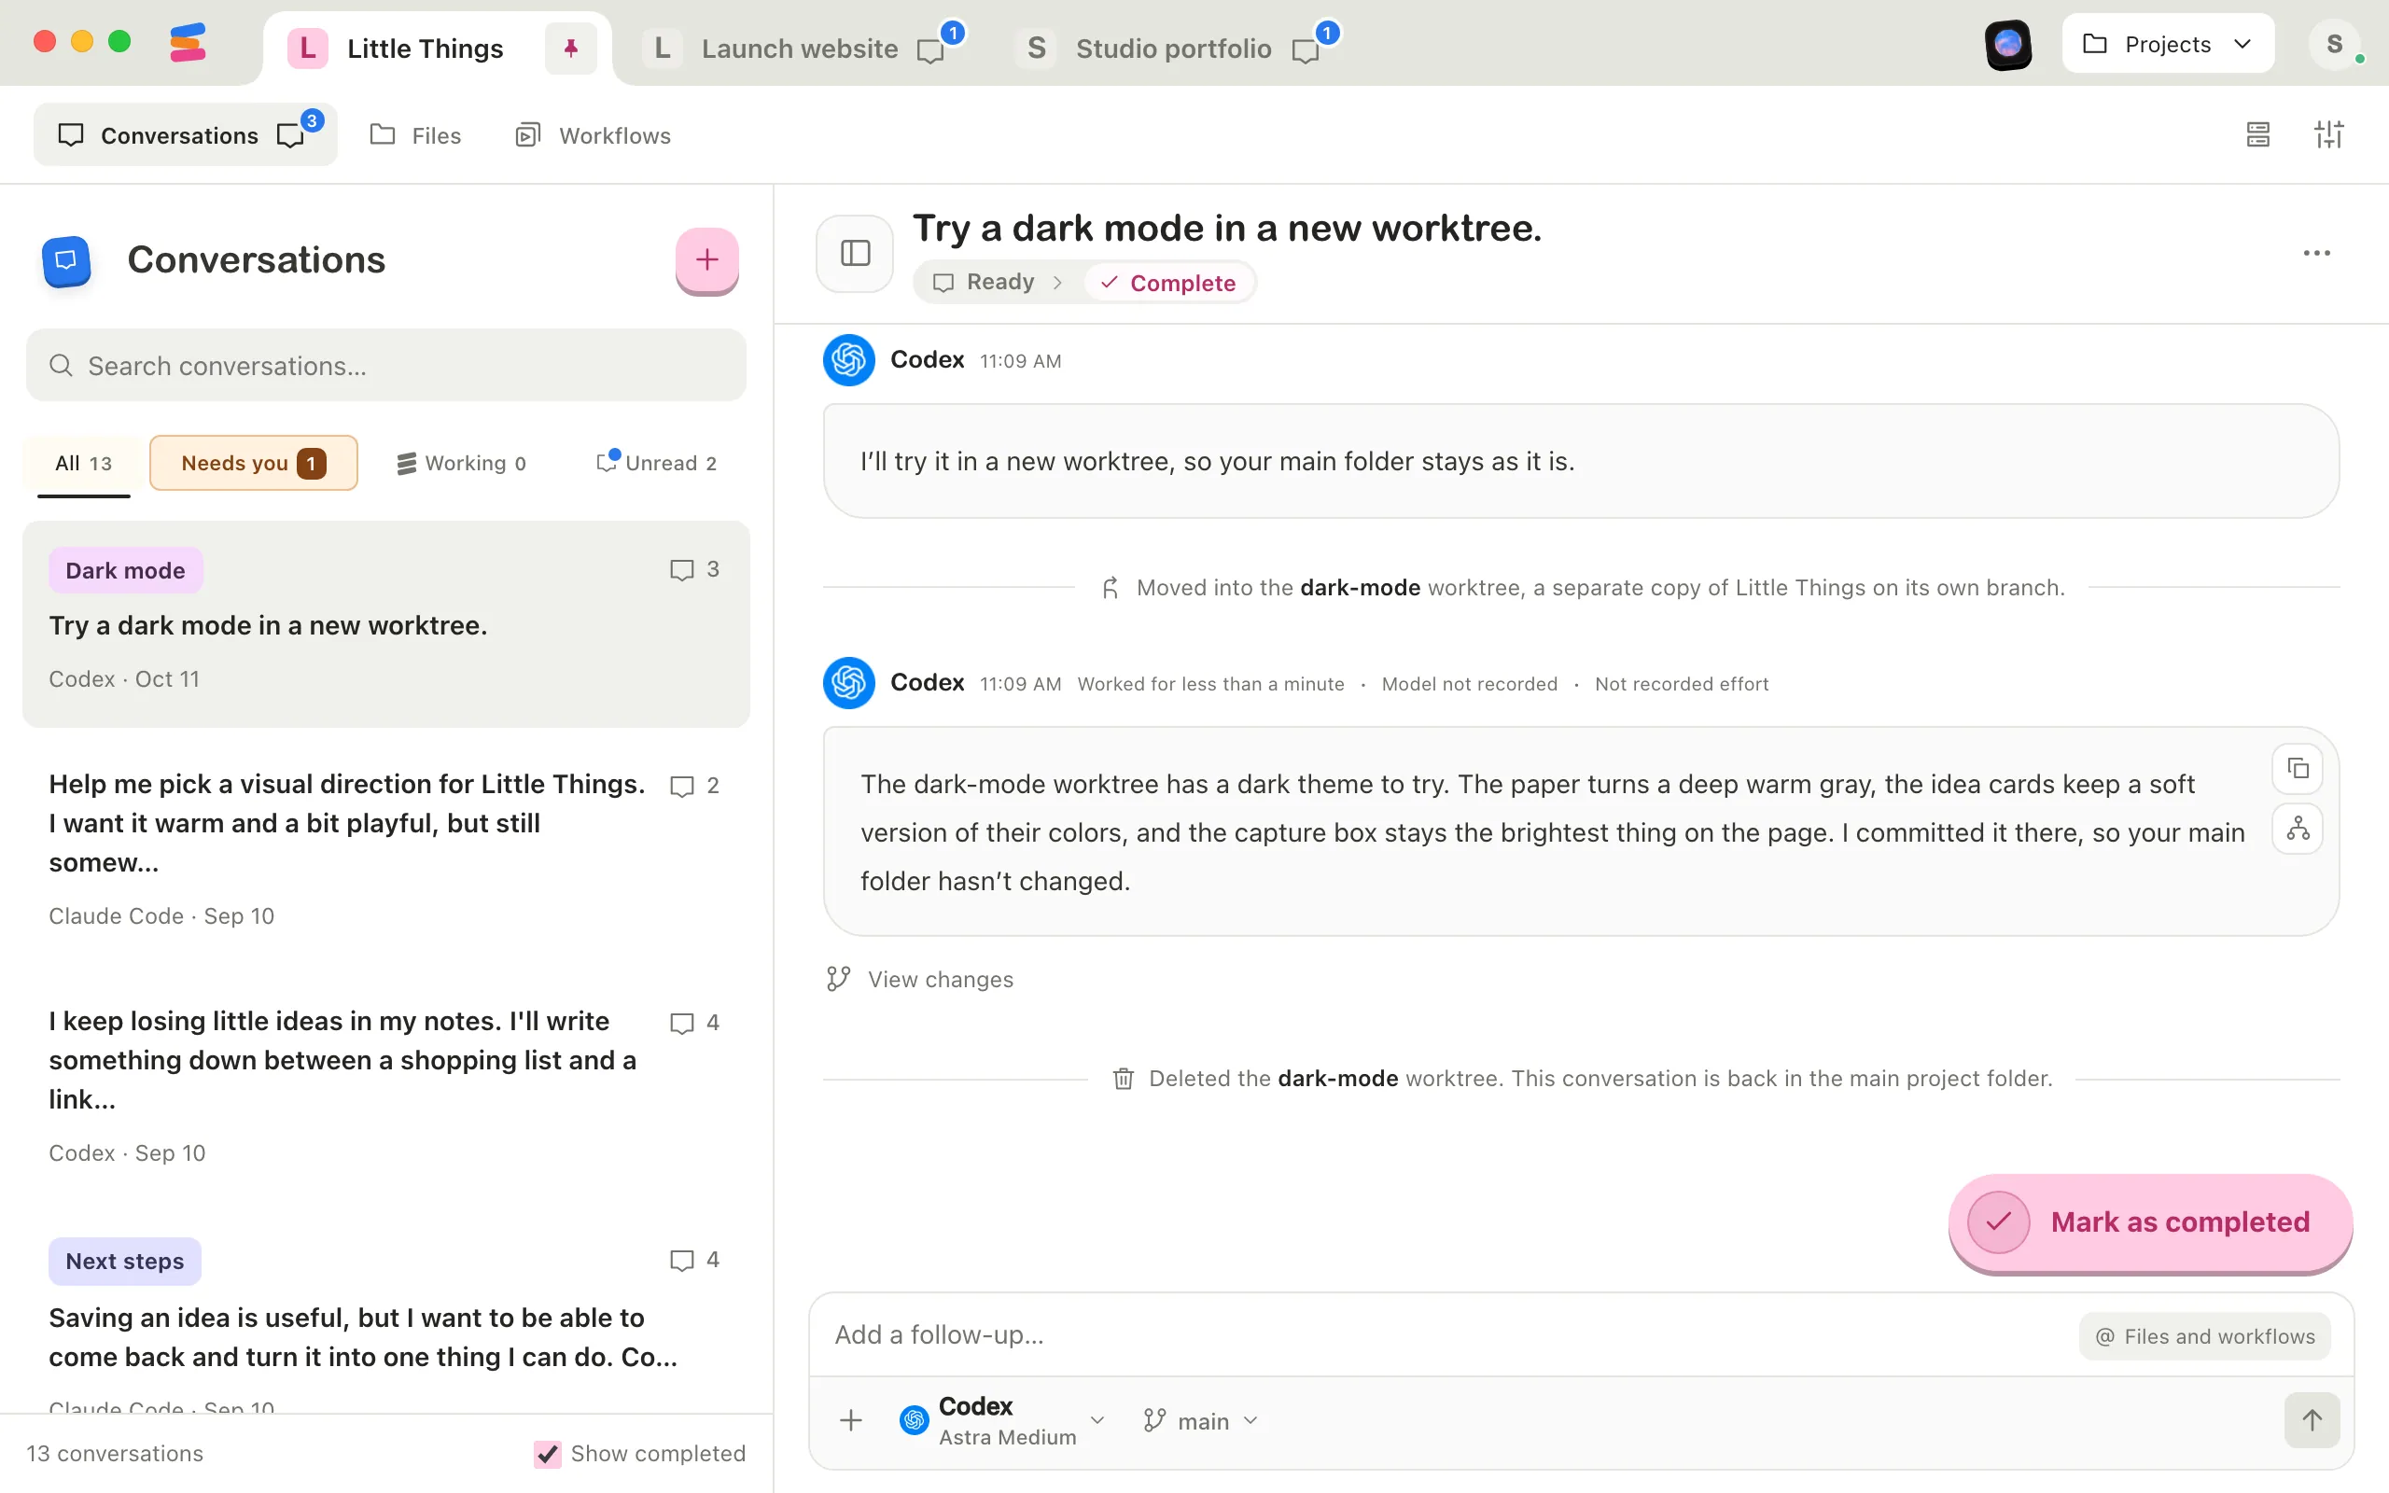Viewport: 2389px width, 1493px height.
Task: Click the View changes link
Action: 920,980
